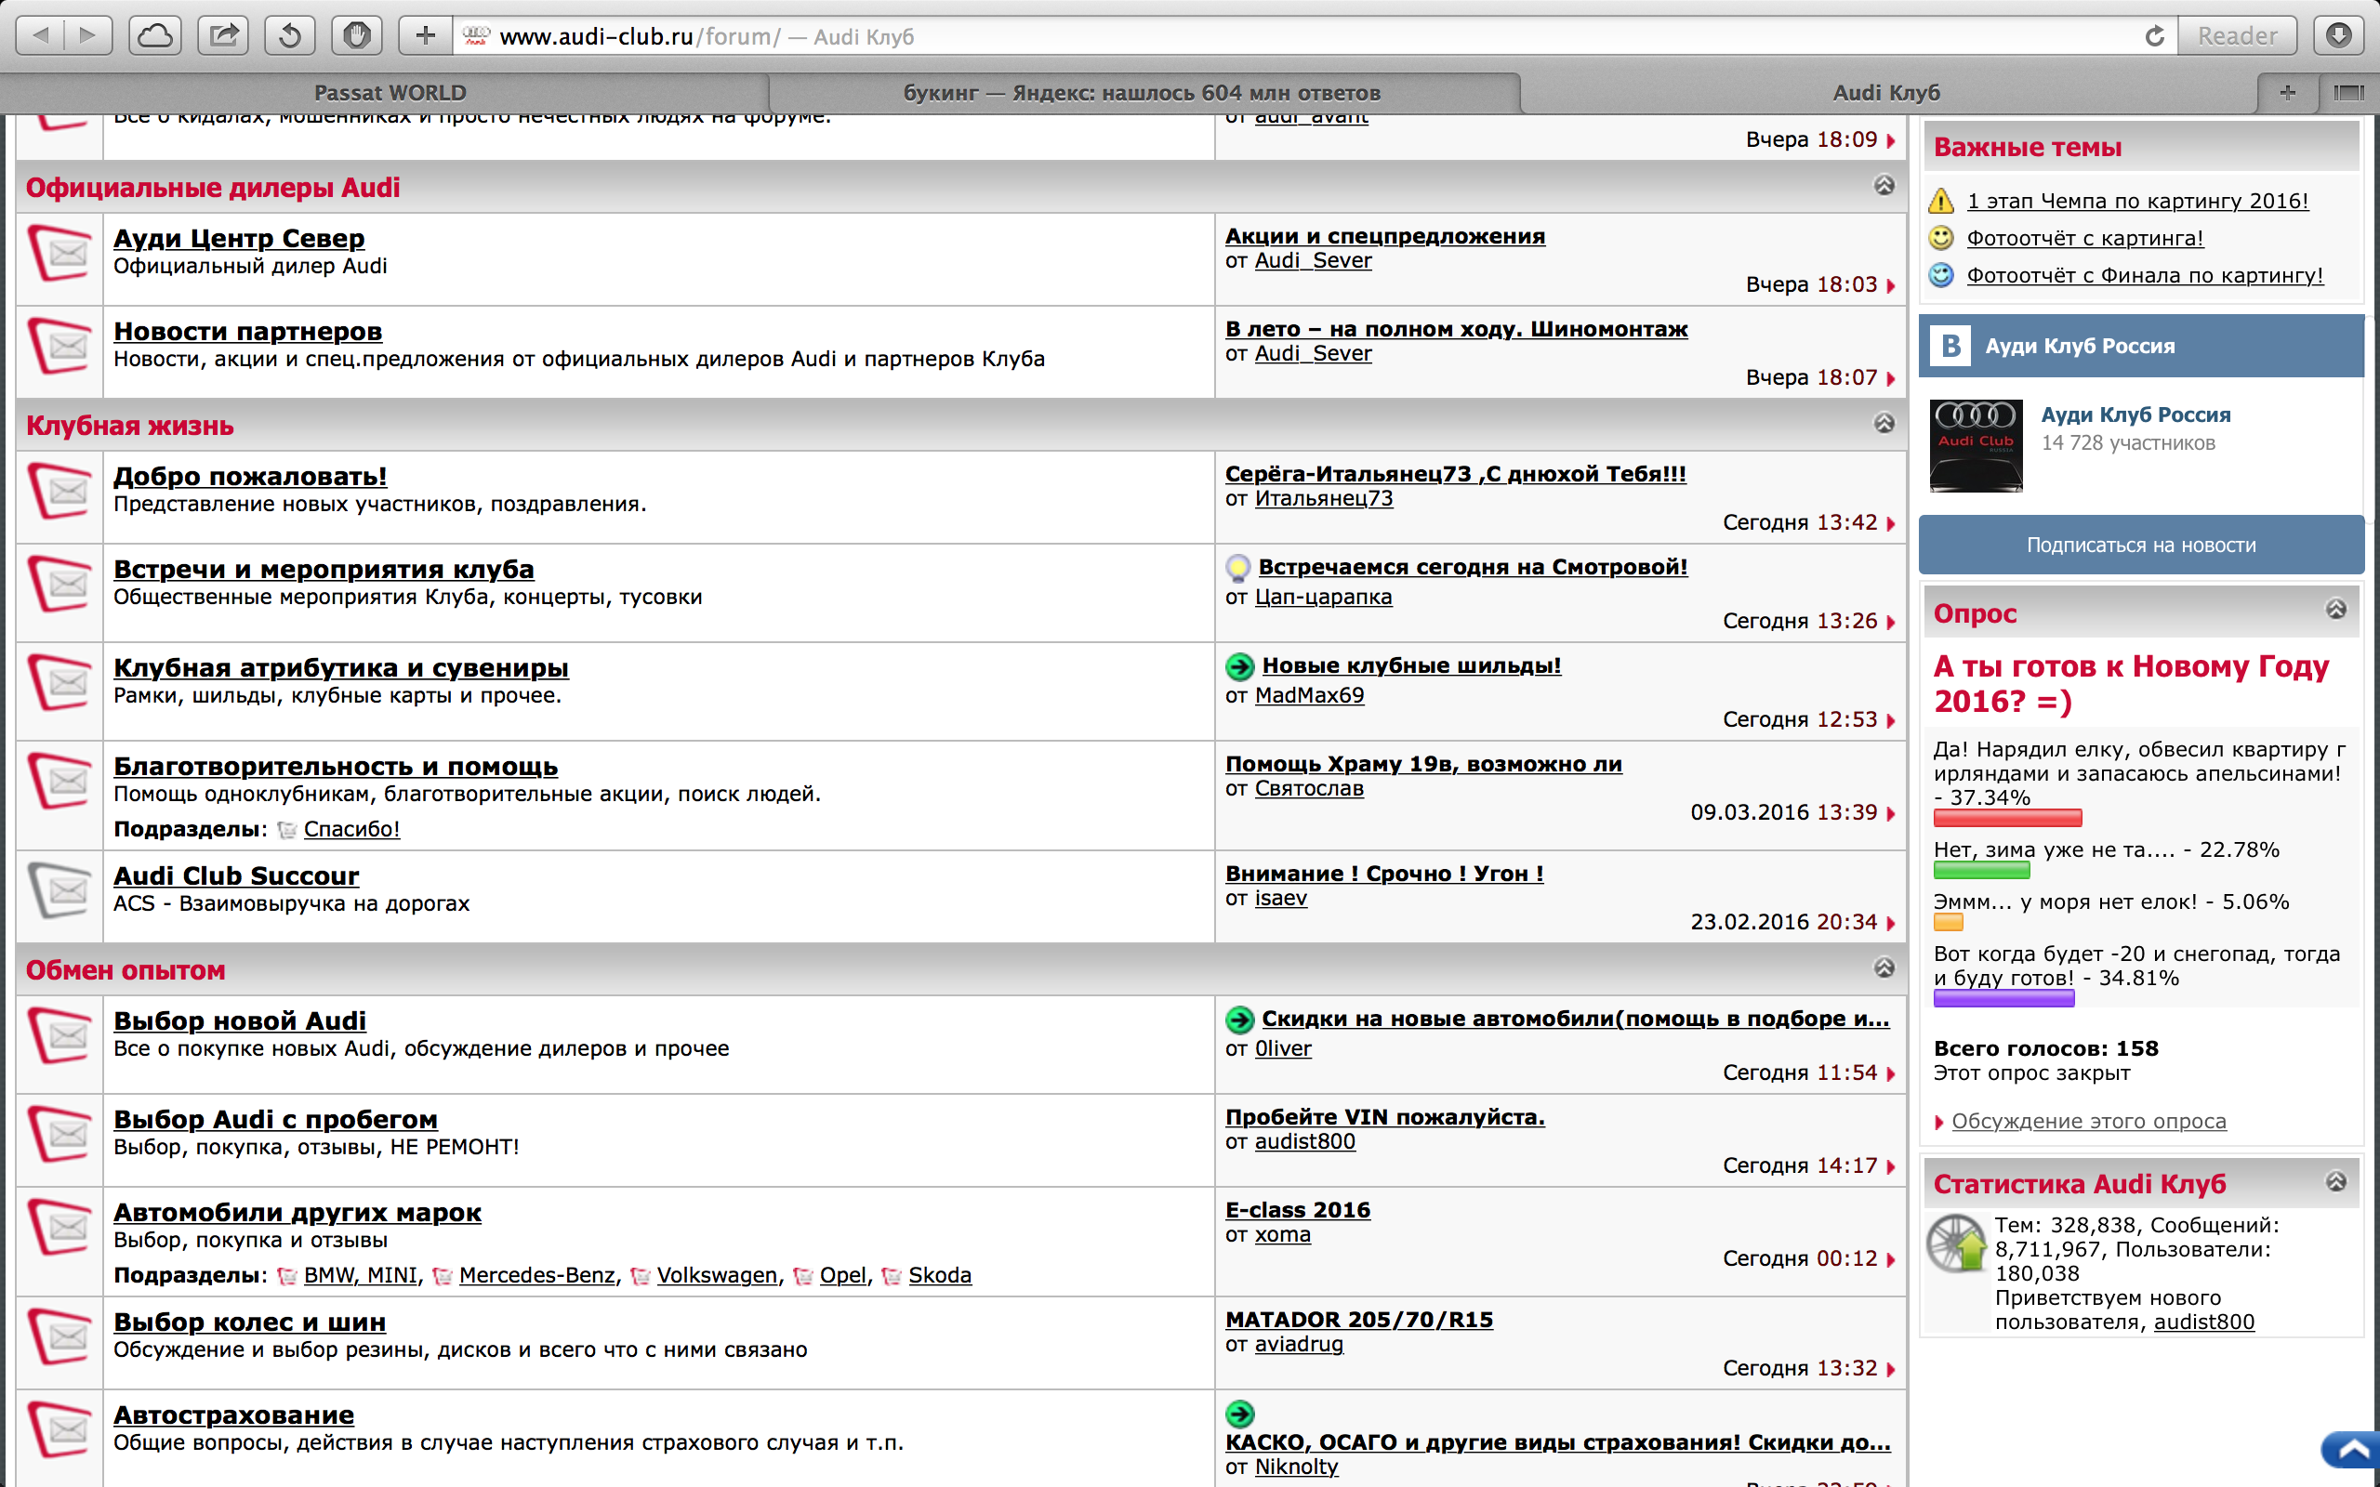The height and width of the screenshot is (1487, 2380).
Task: Click envelope icon beside Добро пожаловать!
Action: tap(59, 490)
